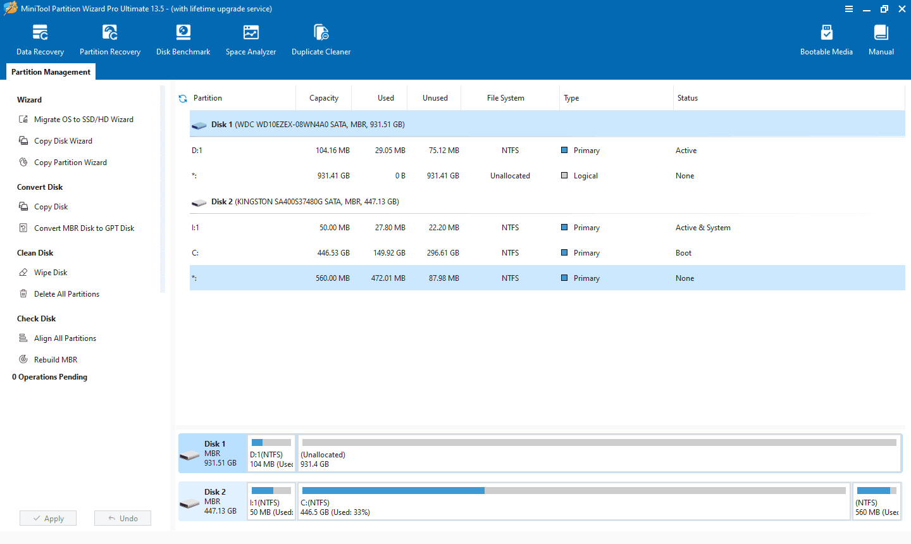Click the Apply button
This screenshot has width=911, height=544.
click(47, 517)
